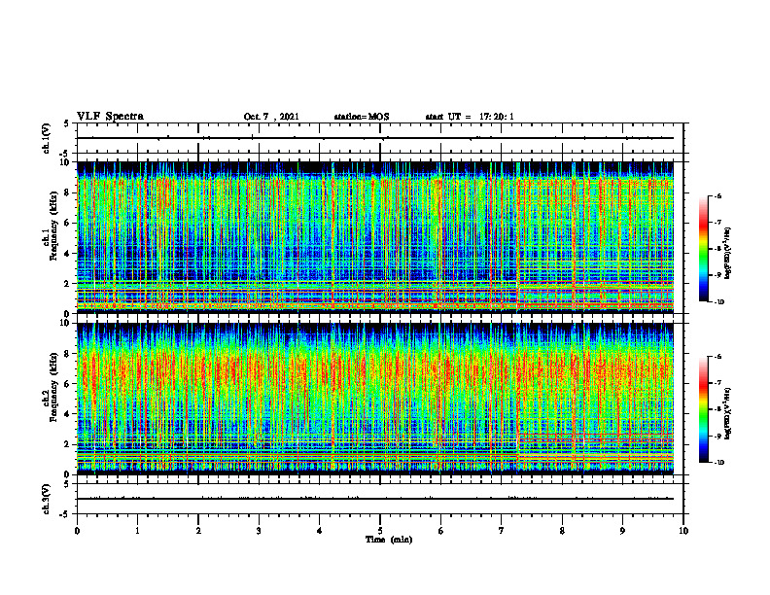Click the ch.2 spectrogram color scale bar
Screen dimensions: 770x595
click(703, 409)
